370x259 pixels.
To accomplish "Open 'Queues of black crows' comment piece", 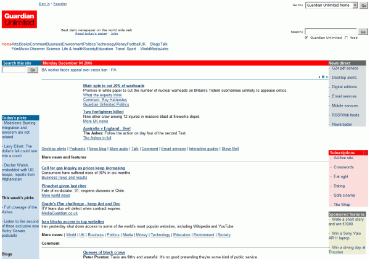I will (104, 252).
